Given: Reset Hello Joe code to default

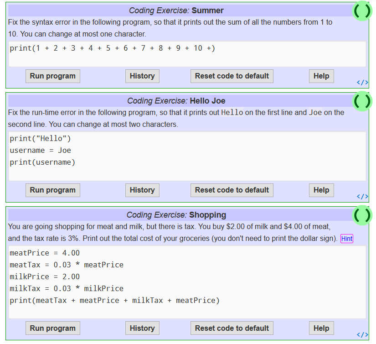Looking at the screenshot, I should 232,190.
